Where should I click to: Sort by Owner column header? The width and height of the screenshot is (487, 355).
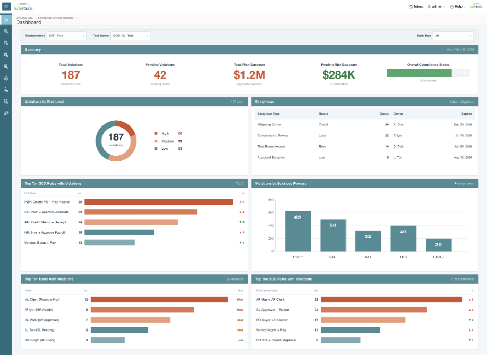[398, 114]
